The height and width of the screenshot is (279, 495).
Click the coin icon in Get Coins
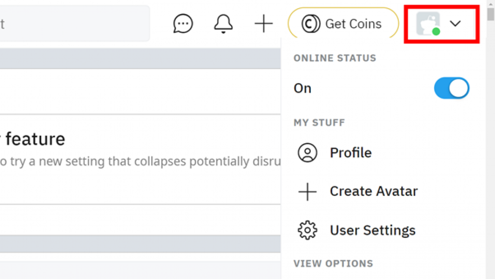(x=311, y=24)
